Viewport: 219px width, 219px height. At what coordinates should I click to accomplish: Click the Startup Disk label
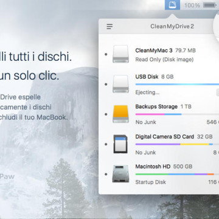pyautogui.click(x=150, y=182)
